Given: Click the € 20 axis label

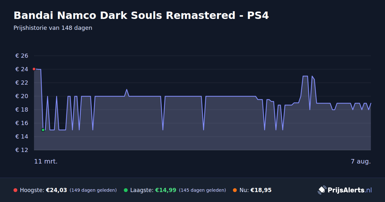Looking at the screenshot, I should click(x=22, y=96).
